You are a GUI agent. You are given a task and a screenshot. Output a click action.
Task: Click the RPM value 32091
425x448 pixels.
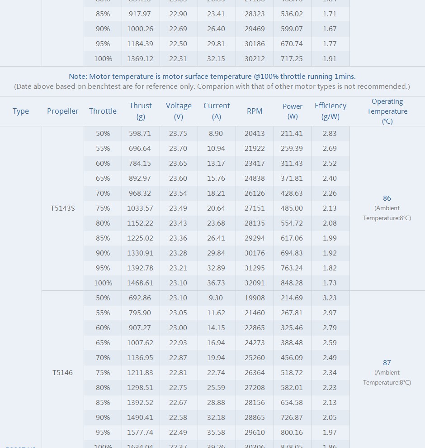(255, 283)
